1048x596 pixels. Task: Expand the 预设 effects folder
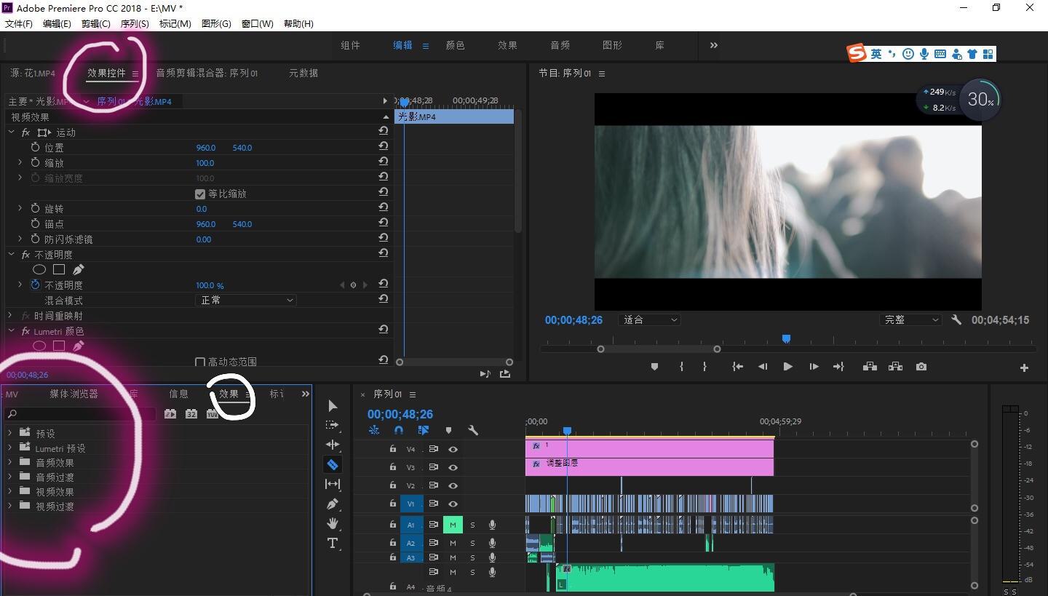click(x=9, y=433)
